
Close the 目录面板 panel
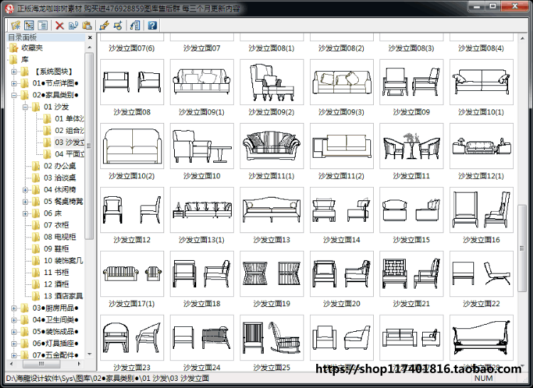(90, 38)
